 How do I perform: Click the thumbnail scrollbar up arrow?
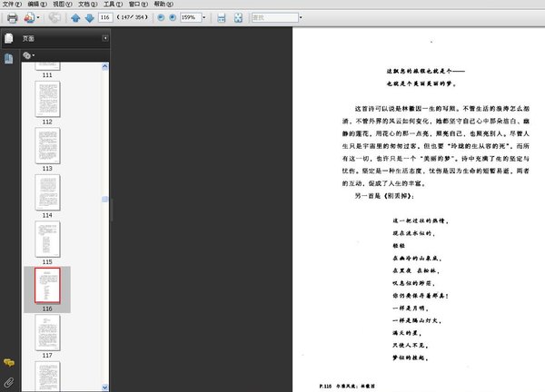click(x=105, y=66)
